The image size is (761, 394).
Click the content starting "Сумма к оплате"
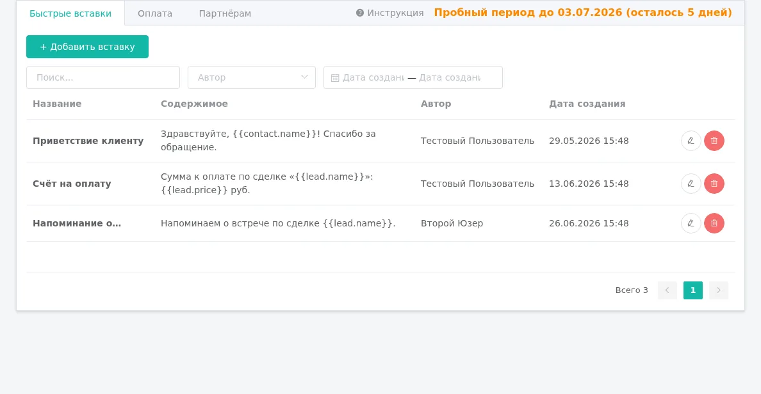(267, 183)
